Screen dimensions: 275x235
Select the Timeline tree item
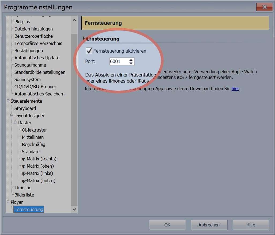point(23,188)
